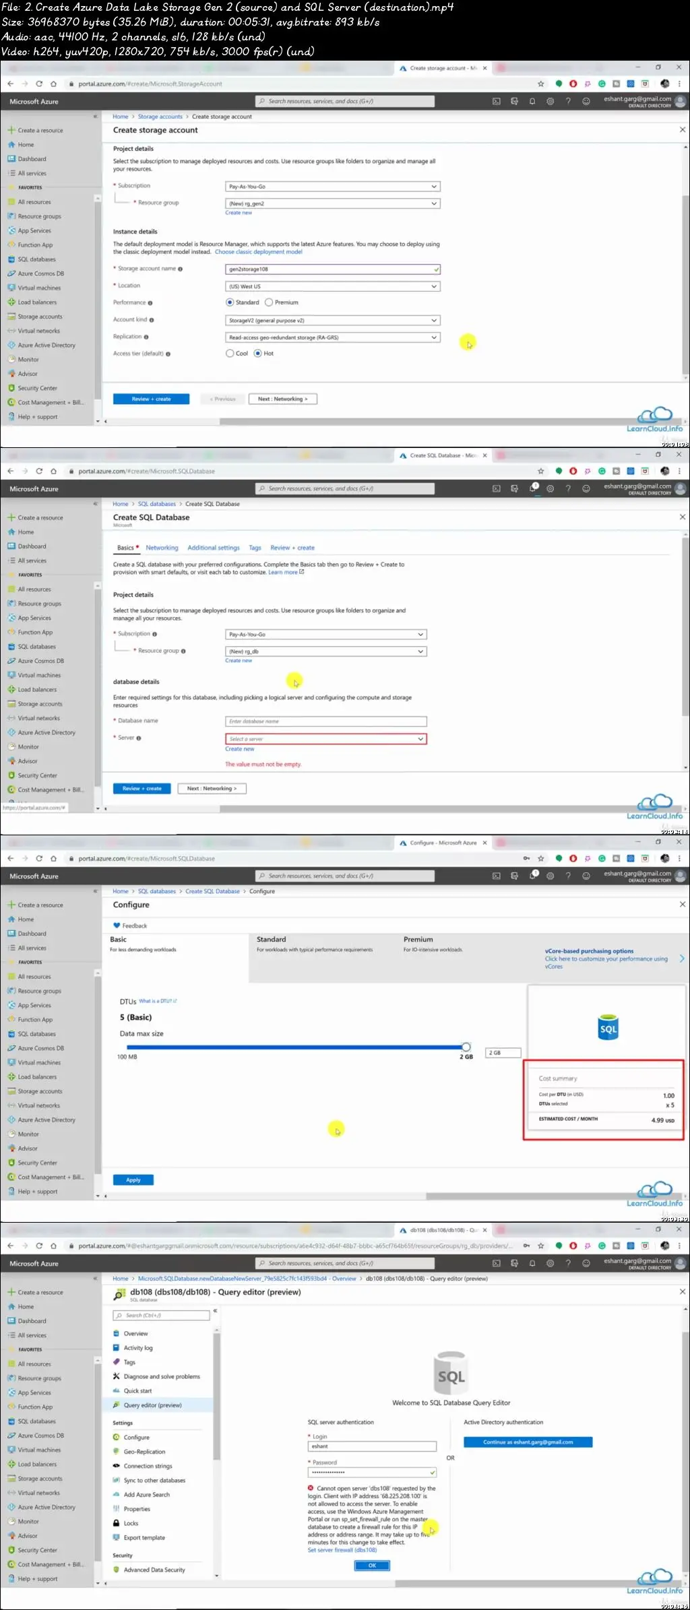The width and height of the screenshot is (690, 1610).
Task: Open Select a server dropdown
Action: coord(326,739)
